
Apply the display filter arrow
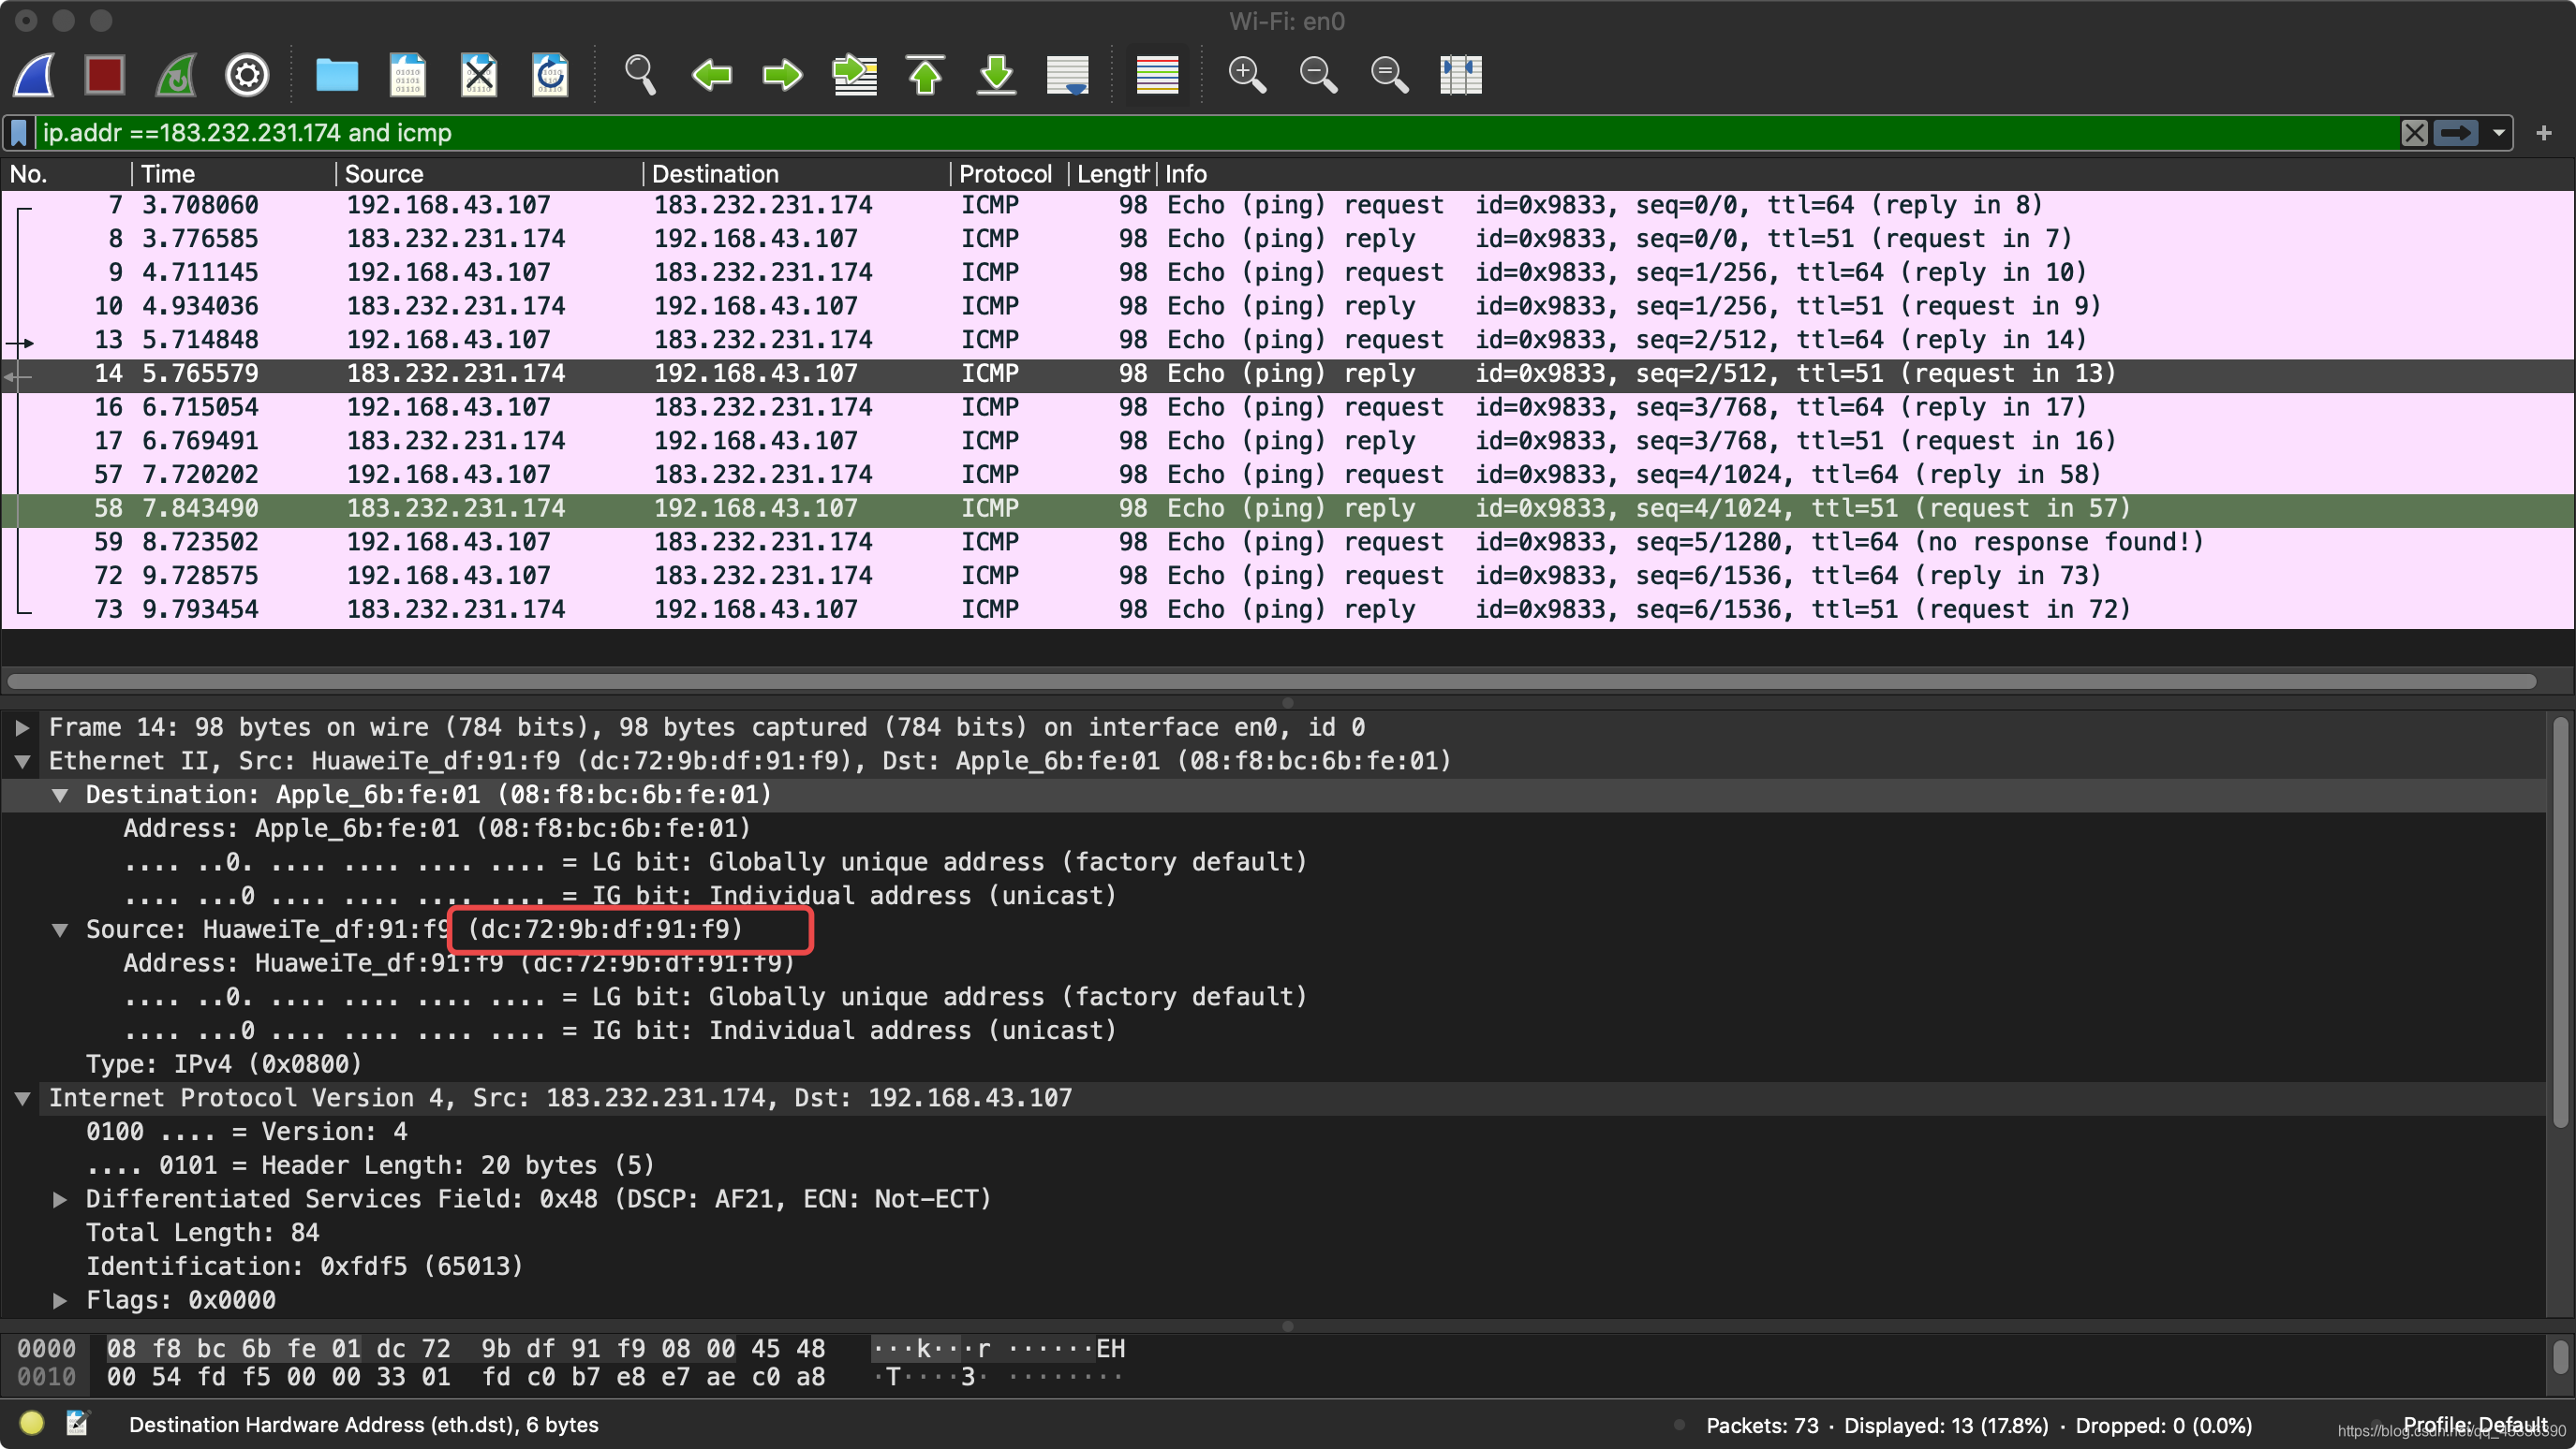click(x=2456, y=133)
